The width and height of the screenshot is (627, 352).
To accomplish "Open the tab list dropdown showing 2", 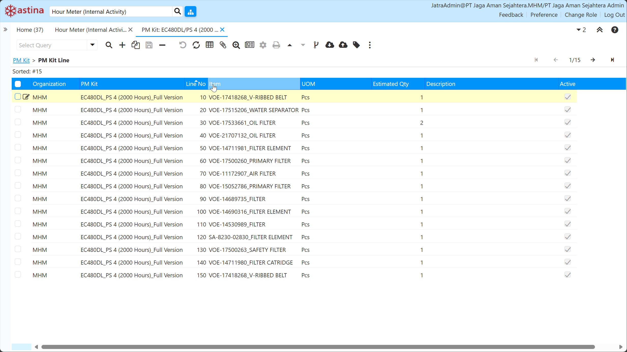I will tap(581, 30).
